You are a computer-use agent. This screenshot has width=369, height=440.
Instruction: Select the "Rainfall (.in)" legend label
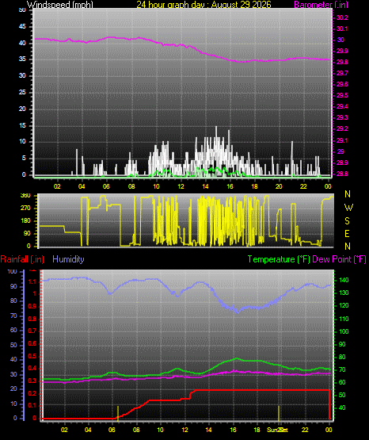22,259
